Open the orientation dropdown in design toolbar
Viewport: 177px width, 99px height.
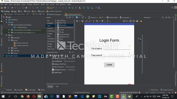[84, 18]
